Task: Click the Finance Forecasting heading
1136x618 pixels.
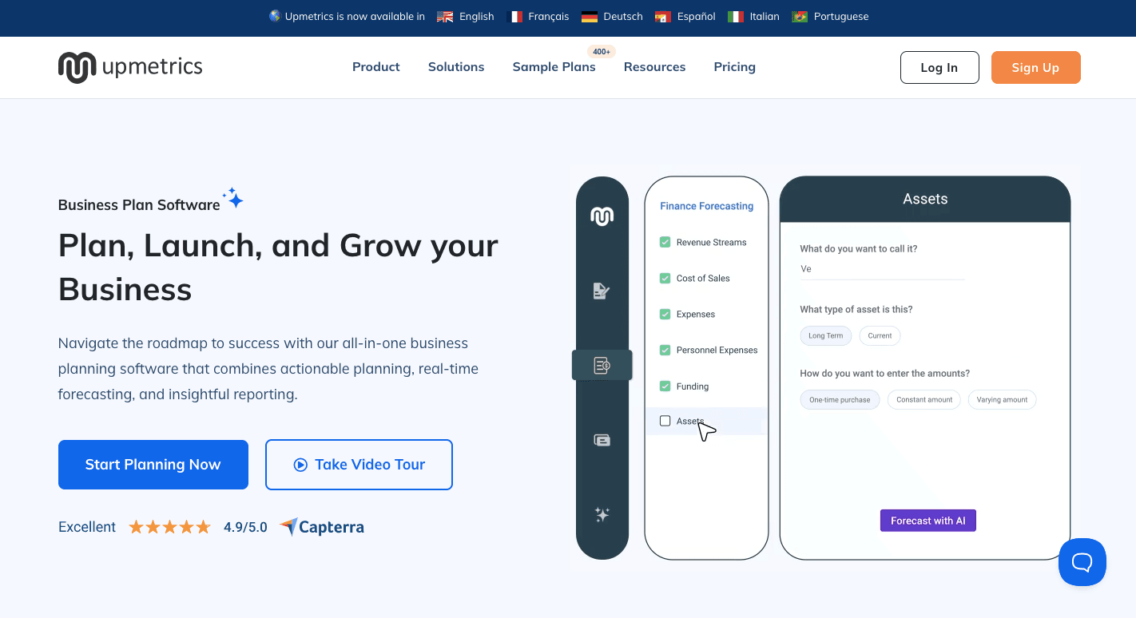Action: pos(706,206)
